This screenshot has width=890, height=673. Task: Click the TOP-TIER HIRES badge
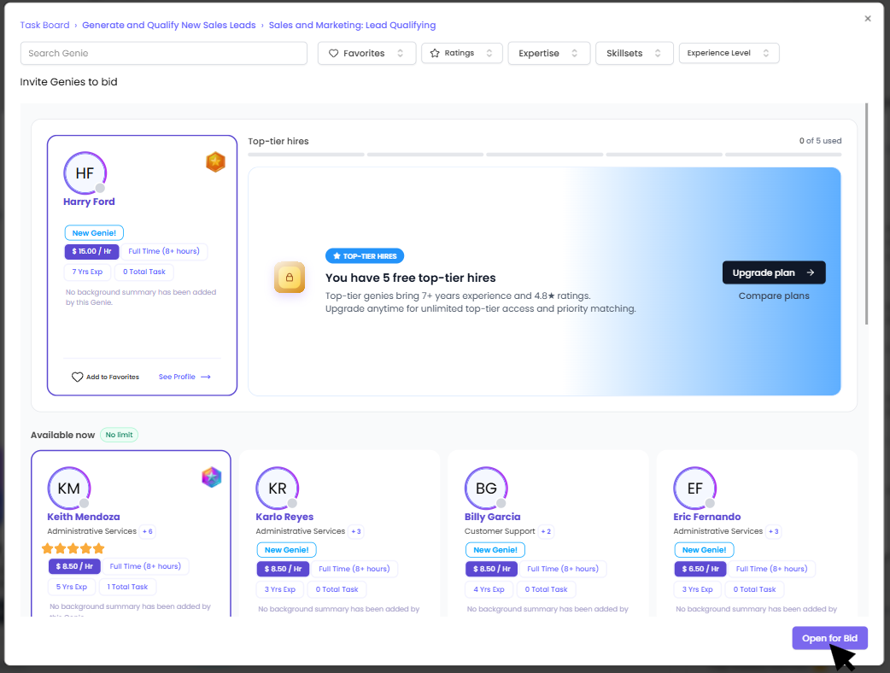click(x=365, y=256)
